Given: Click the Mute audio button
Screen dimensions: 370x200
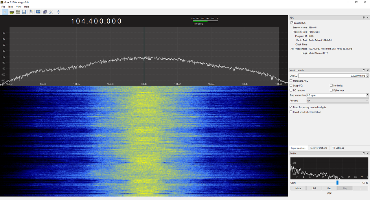Looking at the screenshot, I should click(x=298, y=188).
